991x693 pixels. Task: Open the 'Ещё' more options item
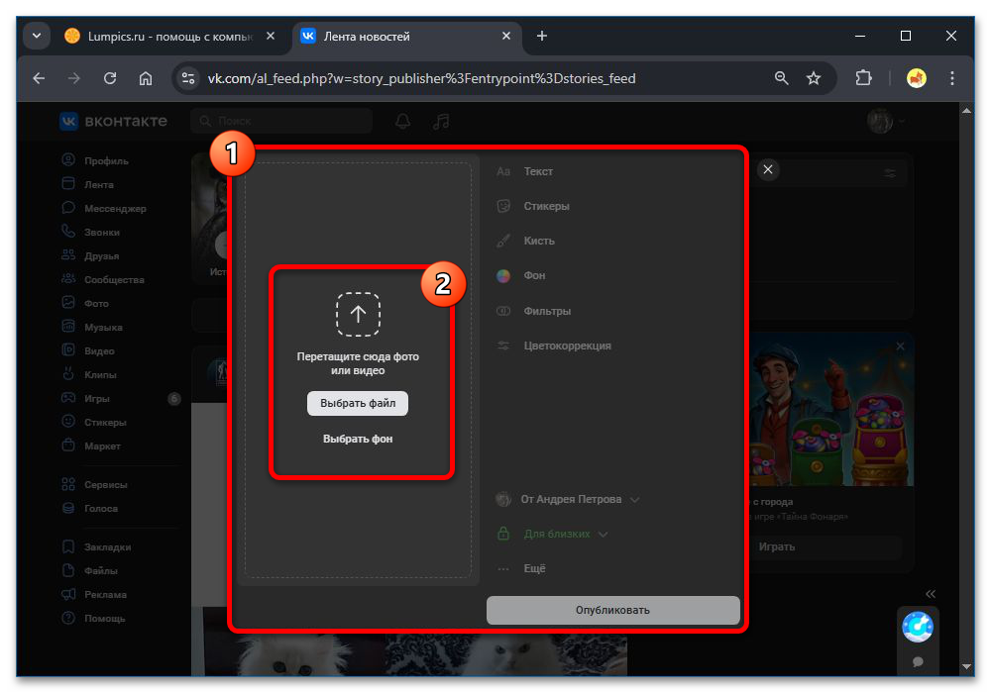[533, 568]
